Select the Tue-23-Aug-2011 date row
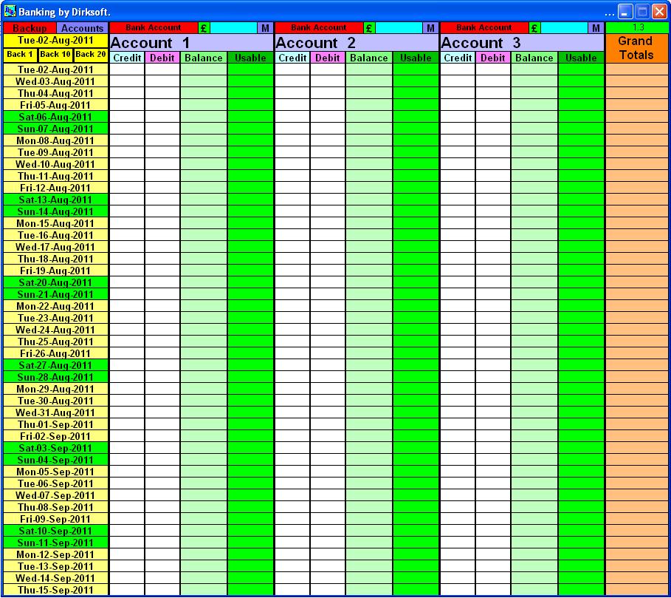This screenshot has height=598, width=671. click(x=55, y=318)
